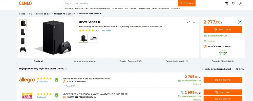Click the Gry breadcrumb link
This screenshot has width=253, height=101.
click(x=31, y=14)
